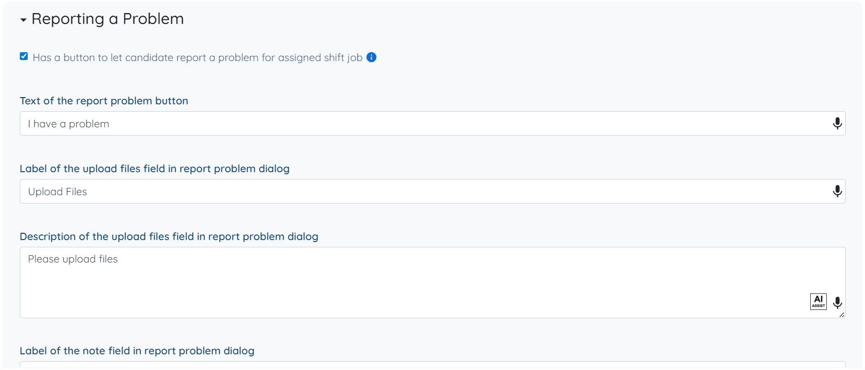Click the Reporting a Problem heading
This screenshot has width=865, height=370.
[x=108, y=19]
